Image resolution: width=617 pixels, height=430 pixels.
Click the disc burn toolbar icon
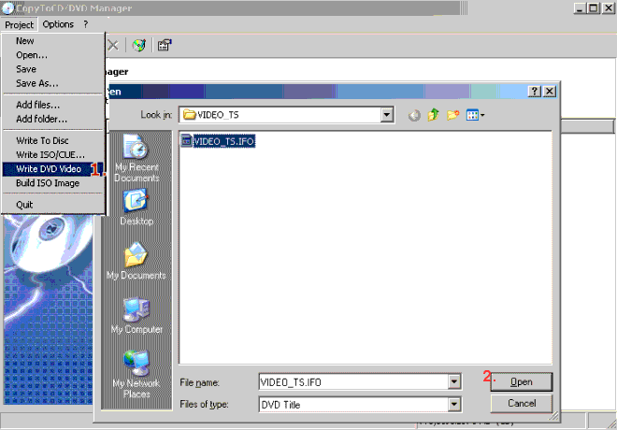point(138,45)
